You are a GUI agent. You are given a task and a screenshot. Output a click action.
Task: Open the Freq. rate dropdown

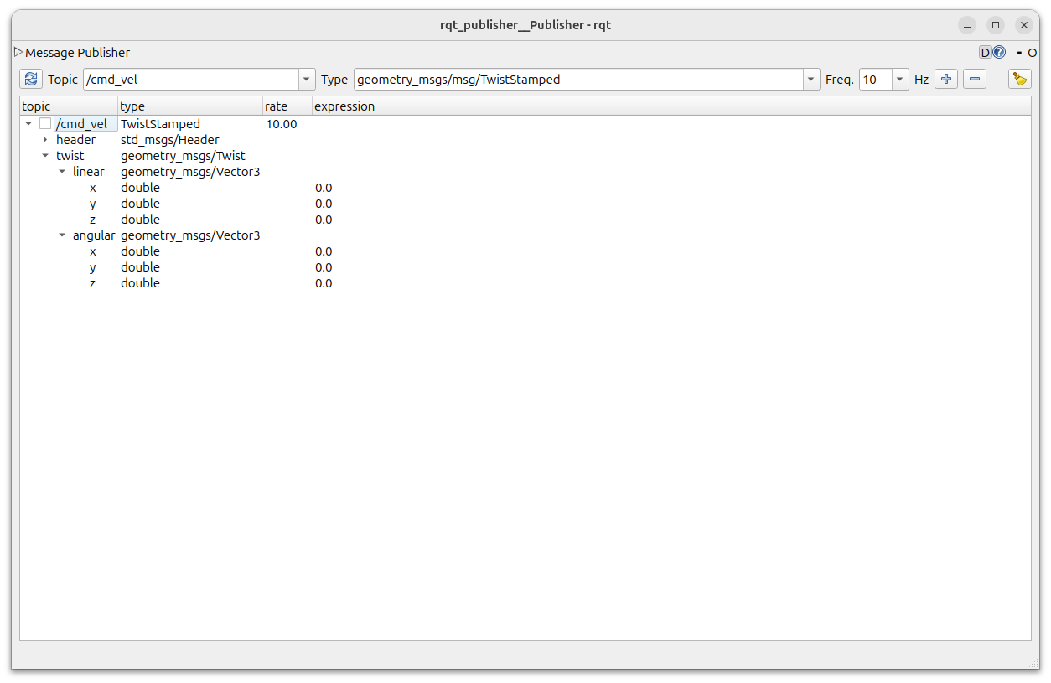900,80
